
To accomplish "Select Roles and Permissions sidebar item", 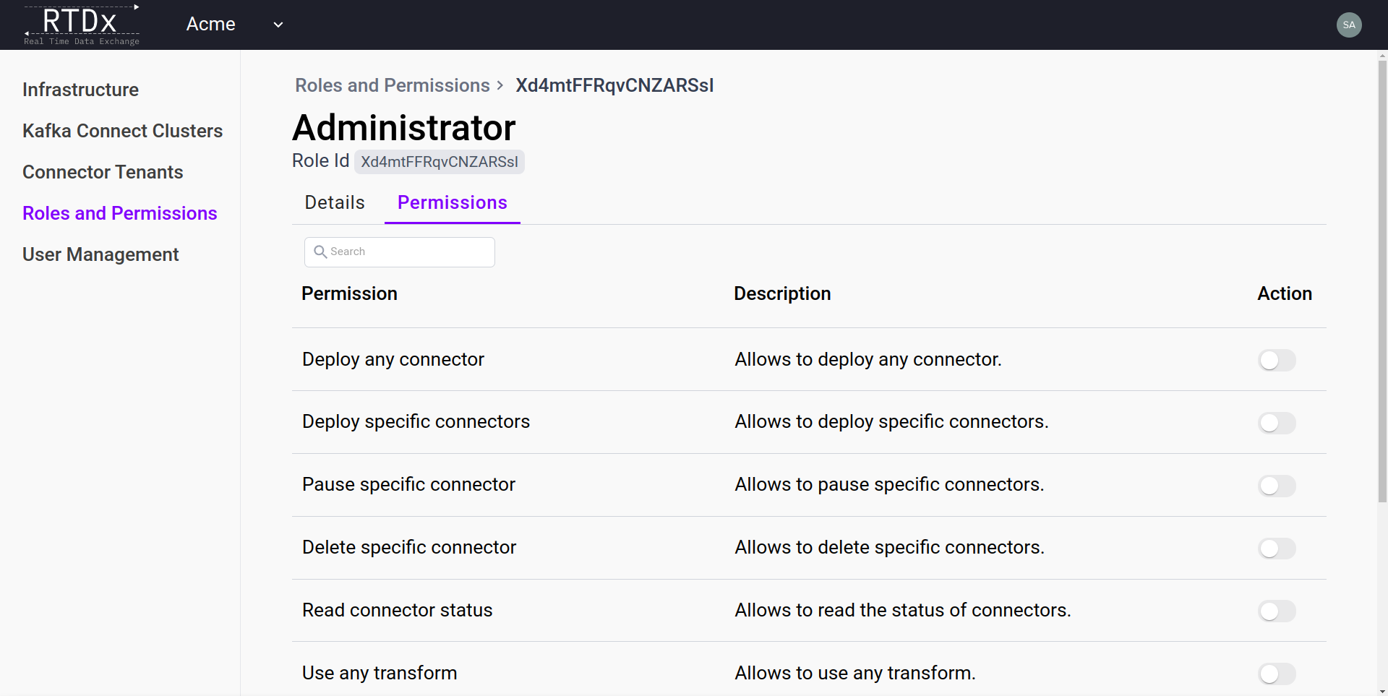I will [119, 213].
